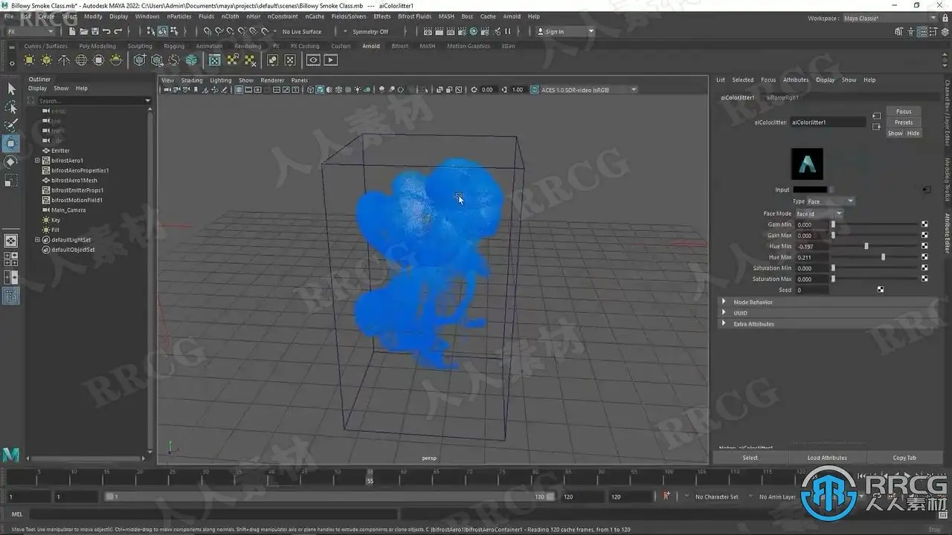
Task: Select the arrow Select tool in the toolbox
Action: [x=11, y=89]
